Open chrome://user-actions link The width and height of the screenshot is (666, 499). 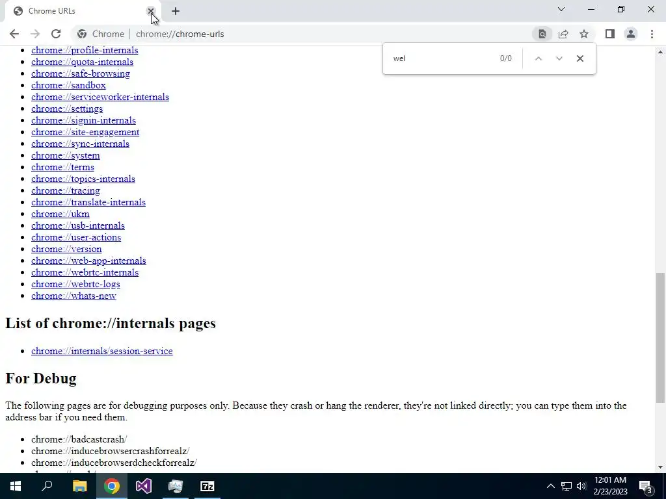click(76, 237)
